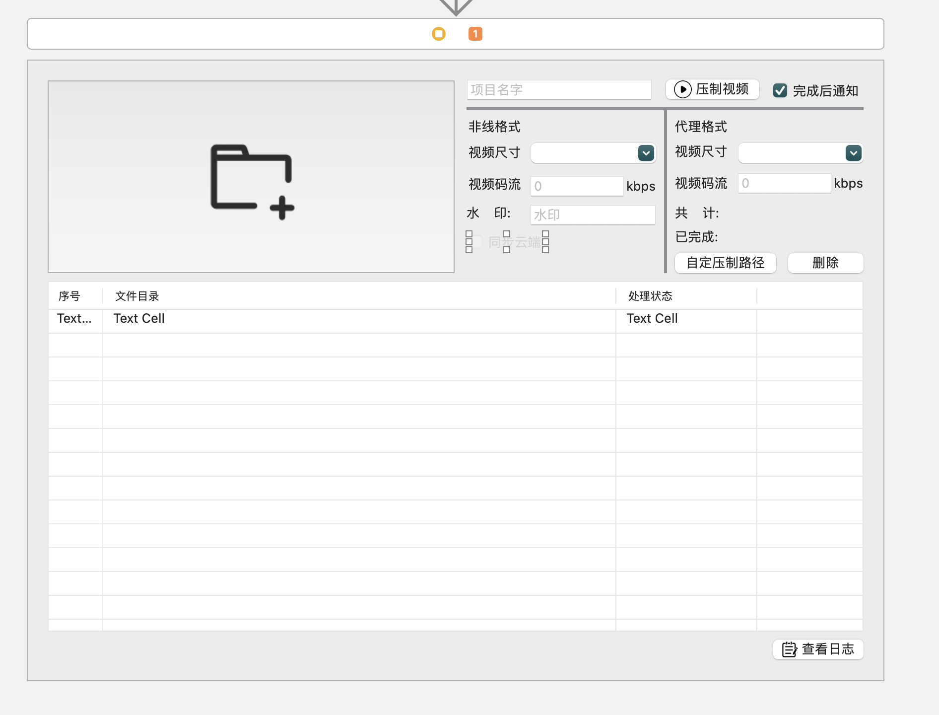Image resolution: width=939 pixels, height=715 pixels.
Task: Click the add folder icon in drop area
Action: tap(252, 182)
